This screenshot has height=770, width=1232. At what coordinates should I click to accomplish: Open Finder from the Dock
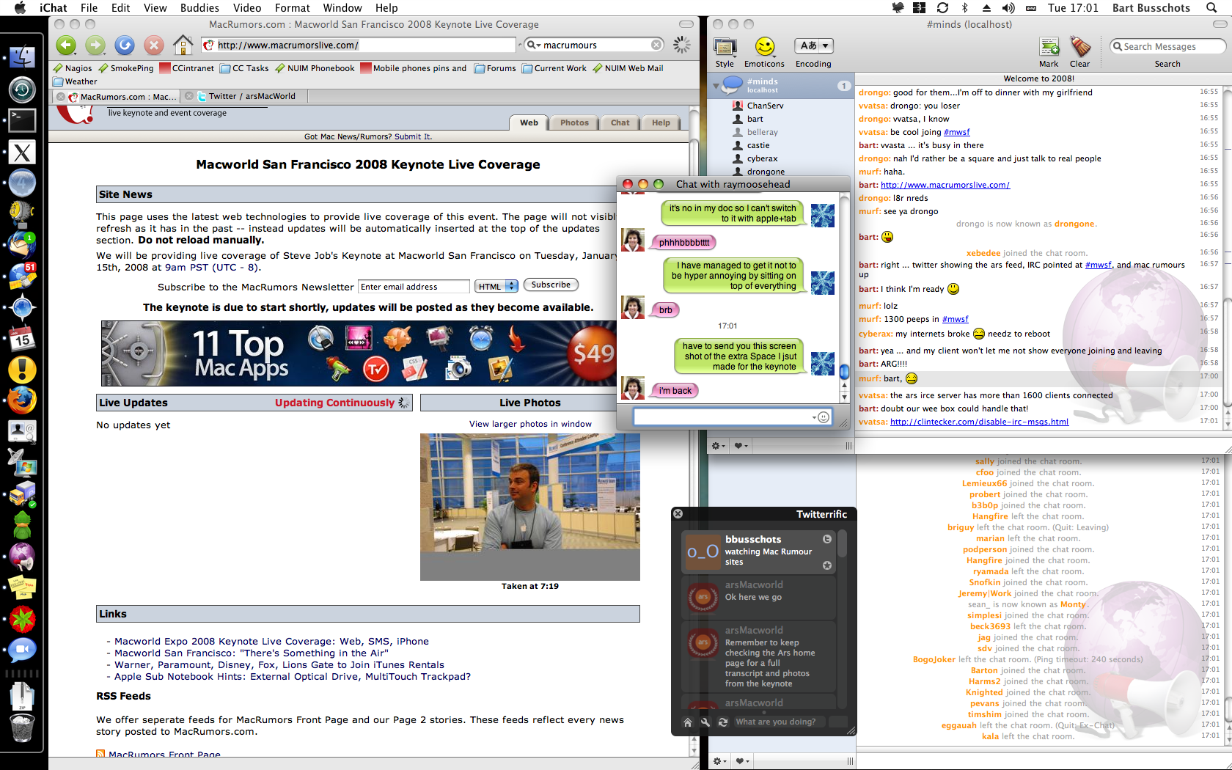22,56
